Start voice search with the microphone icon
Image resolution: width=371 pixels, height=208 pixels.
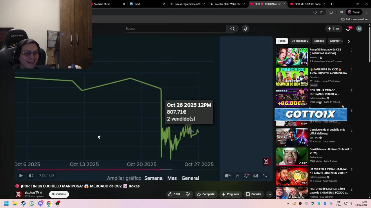tap(245, 29)
